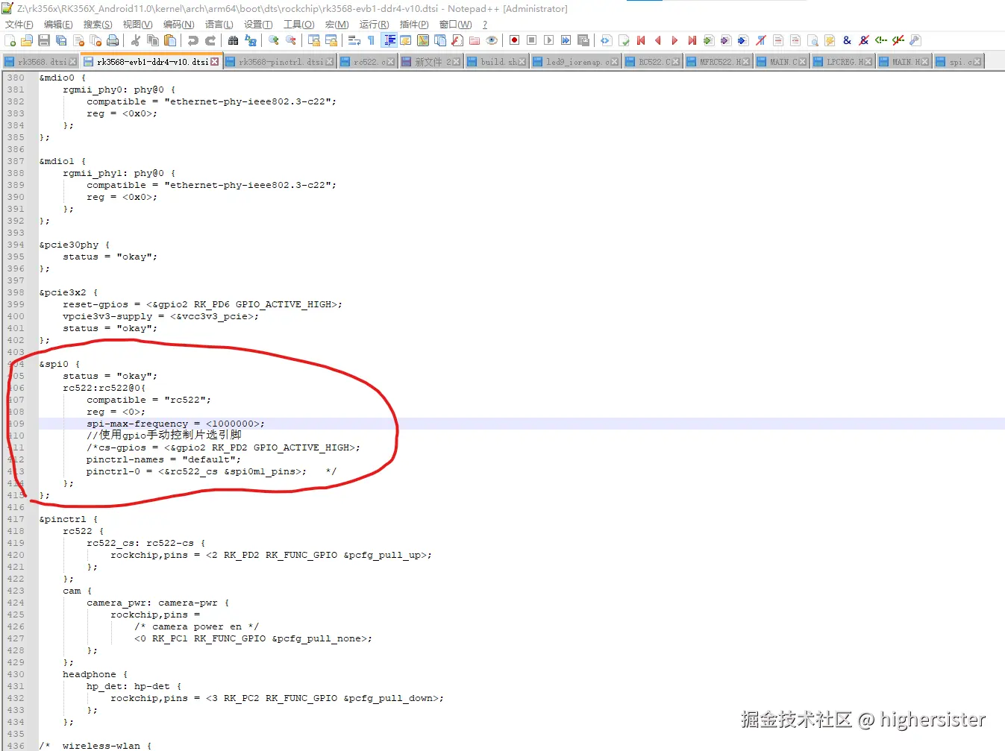This screenshot has height=751, width=1005.
Task: Click the wrench plugin toolbar icon
Action: pos(915,40)
